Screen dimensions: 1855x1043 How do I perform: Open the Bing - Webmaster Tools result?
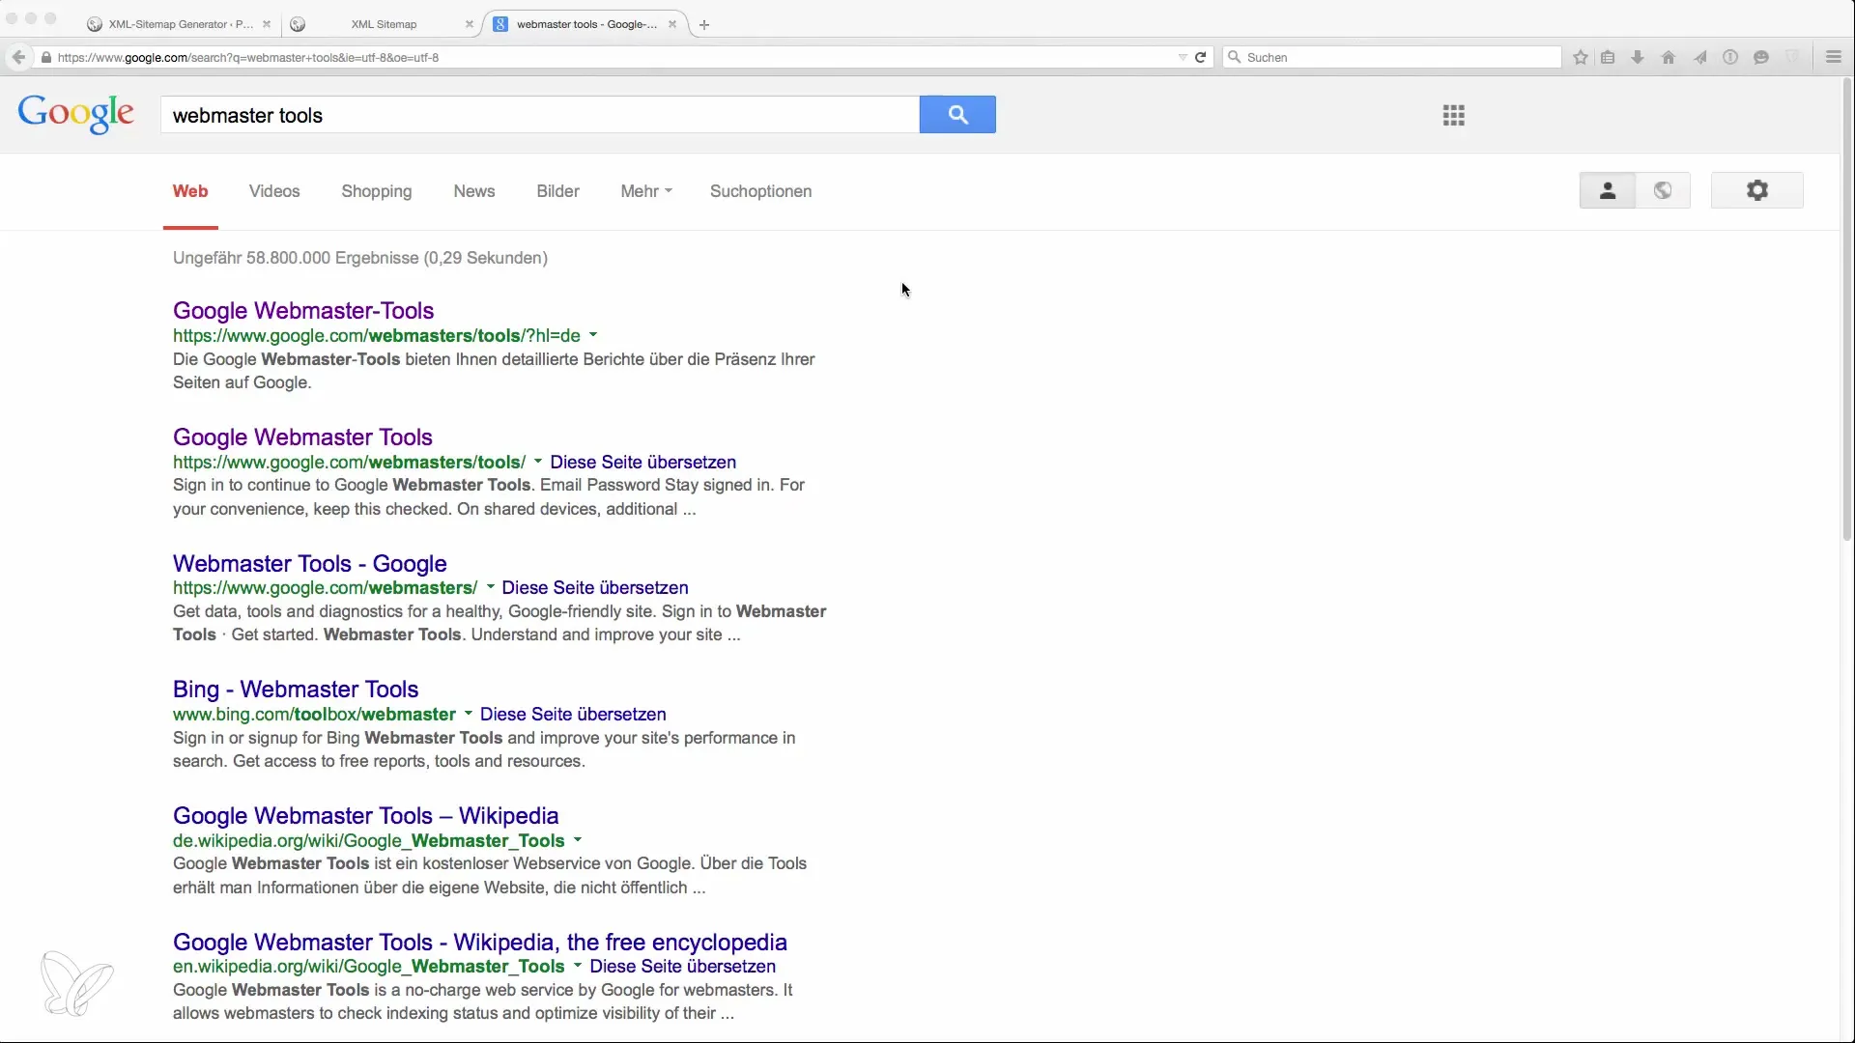coord(296,690)
